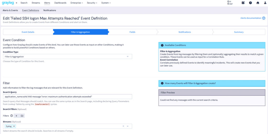Open the Event Definitions subnav link

(31, 10)
